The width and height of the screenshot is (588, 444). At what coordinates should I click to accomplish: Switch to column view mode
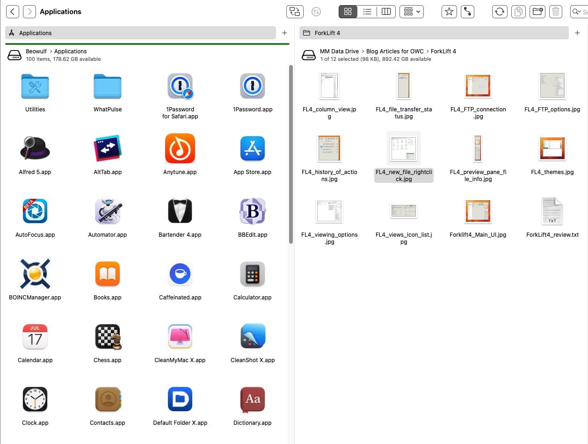(x=386, y=12)
